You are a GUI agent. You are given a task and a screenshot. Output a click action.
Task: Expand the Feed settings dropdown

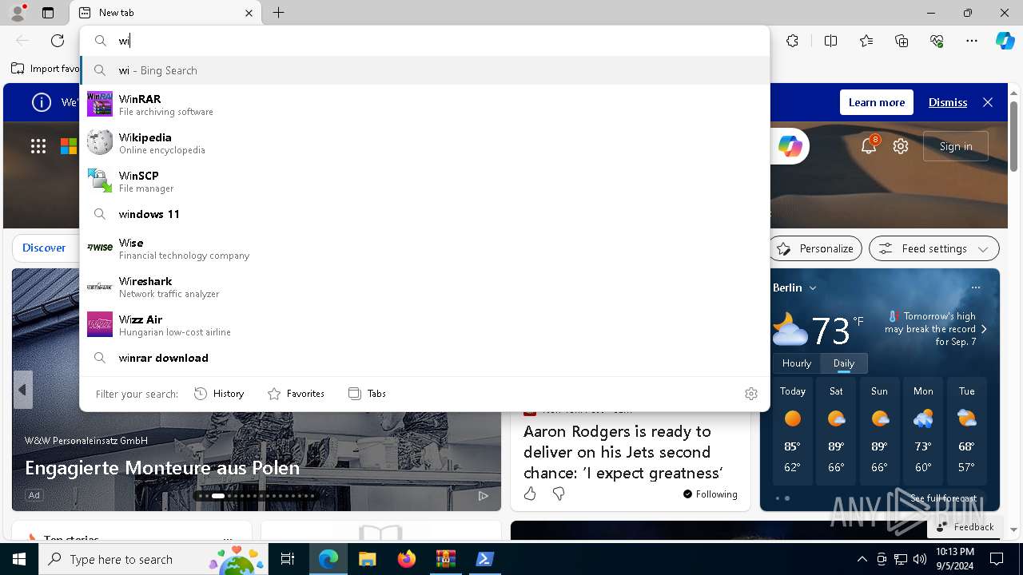(933, 248)
